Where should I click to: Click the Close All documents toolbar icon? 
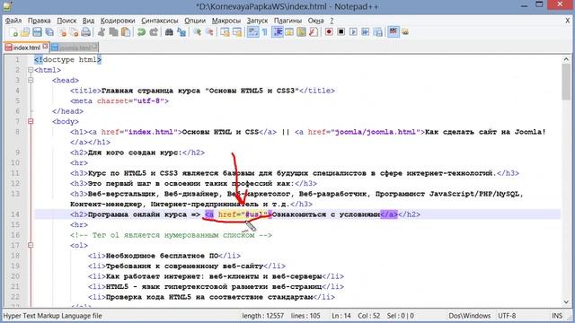click(74, 32)
